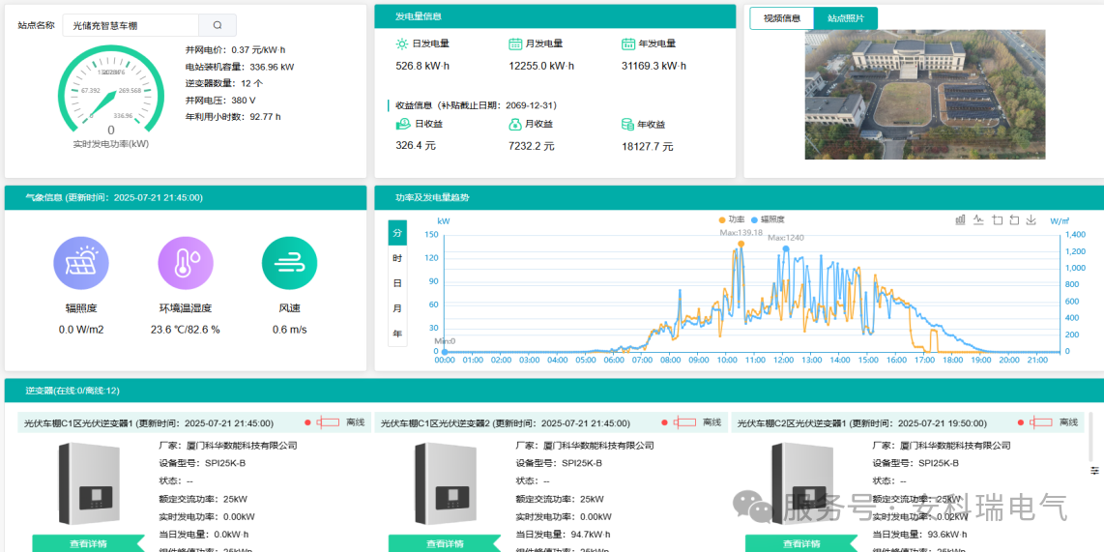Toggle the 辐照度 legend series

click(x=769, y=219)
